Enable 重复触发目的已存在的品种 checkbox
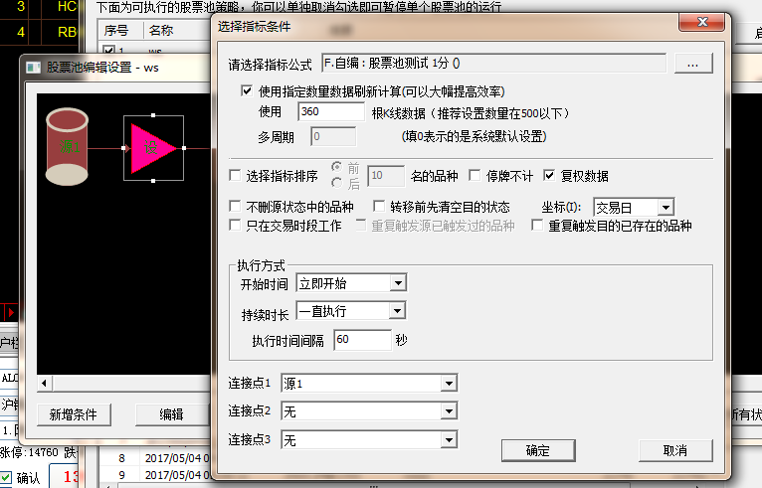The height and width of the screenshot is (488, 762). point(537,225)
